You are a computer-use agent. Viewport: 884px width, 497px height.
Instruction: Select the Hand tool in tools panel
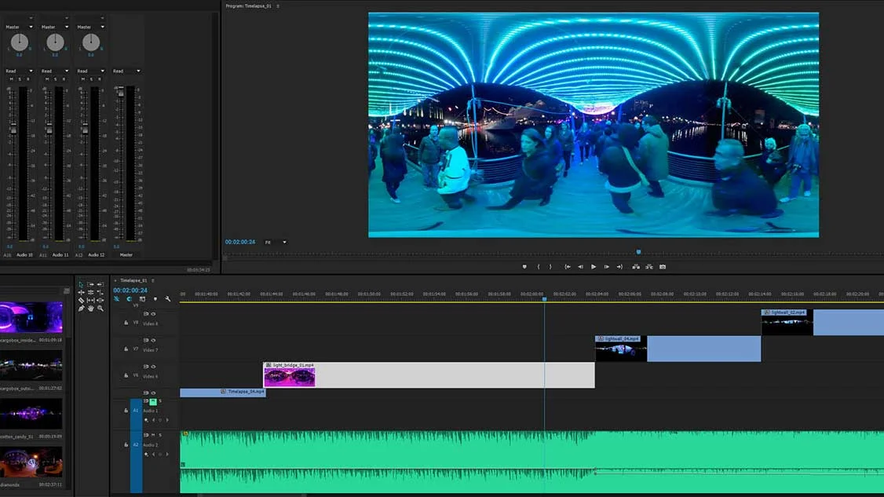91,309
